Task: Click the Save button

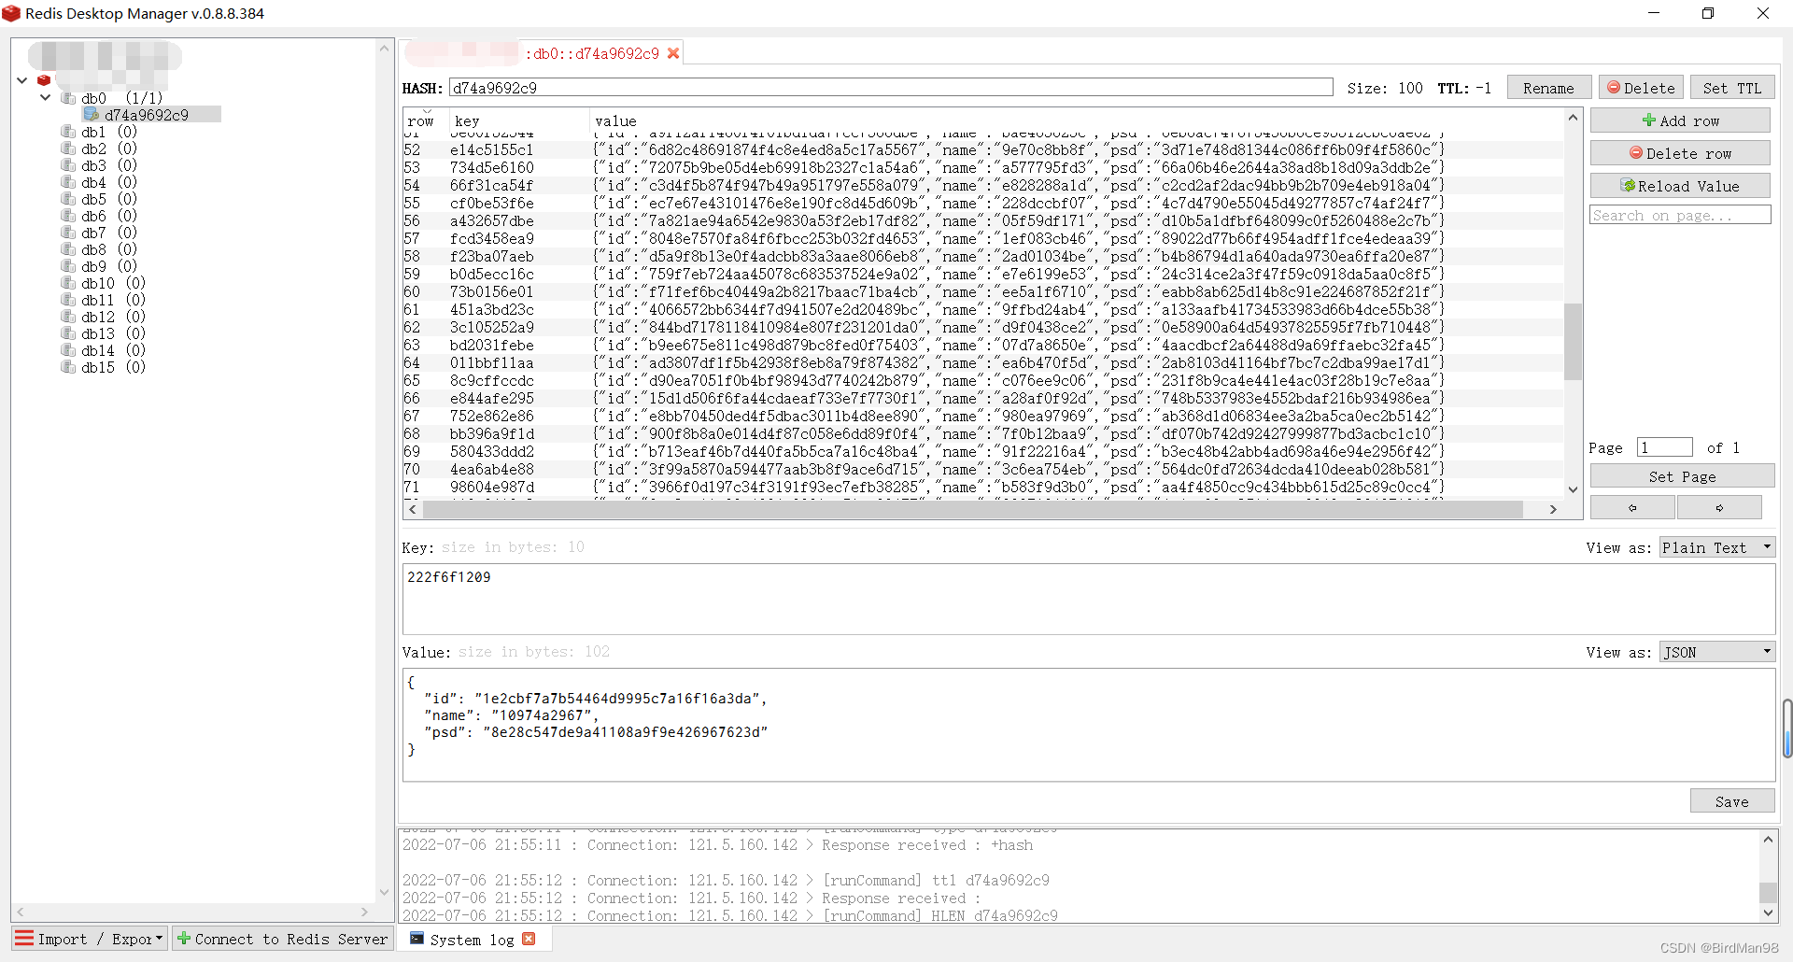Action: coord(1731,800)
